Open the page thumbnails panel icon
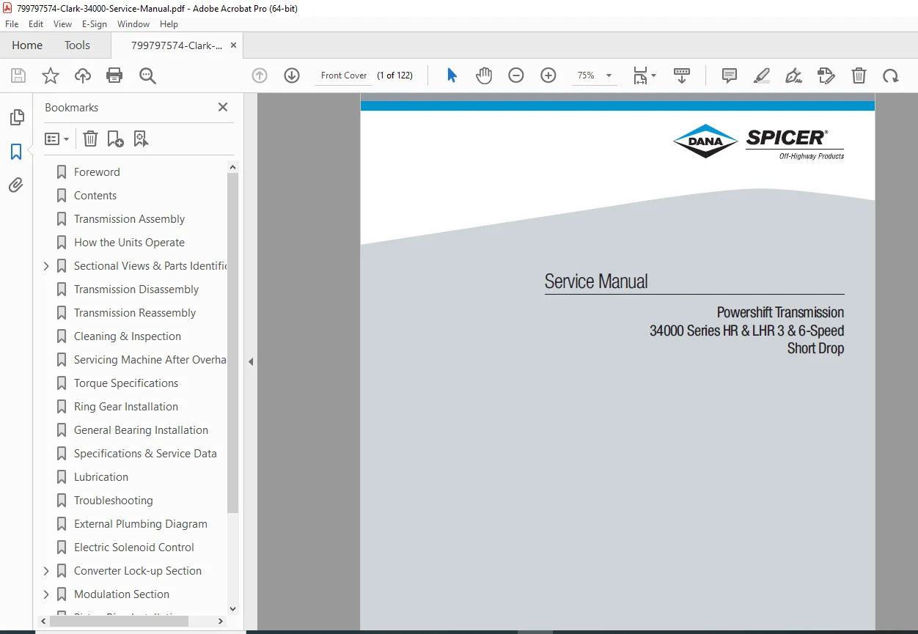 (16, 117)
